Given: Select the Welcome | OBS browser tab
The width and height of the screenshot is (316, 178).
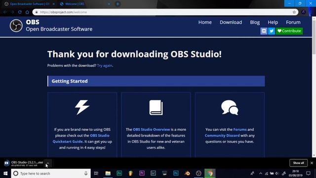Looking at the screenshot, I should pyautogui.click(x=84, y=4).
